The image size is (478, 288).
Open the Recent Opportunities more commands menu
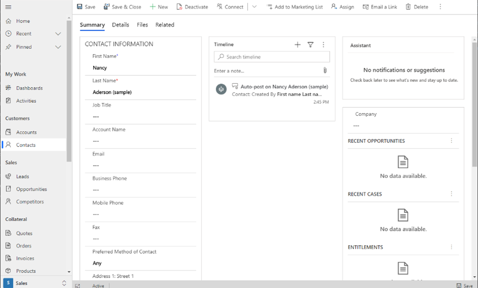click(x=451, y=141)
